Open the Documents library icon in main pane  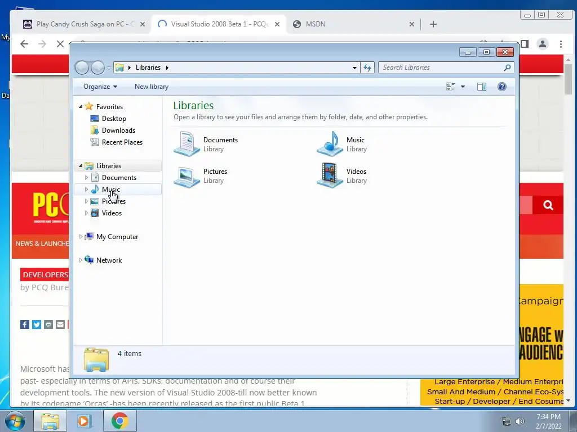click(187, 144)
